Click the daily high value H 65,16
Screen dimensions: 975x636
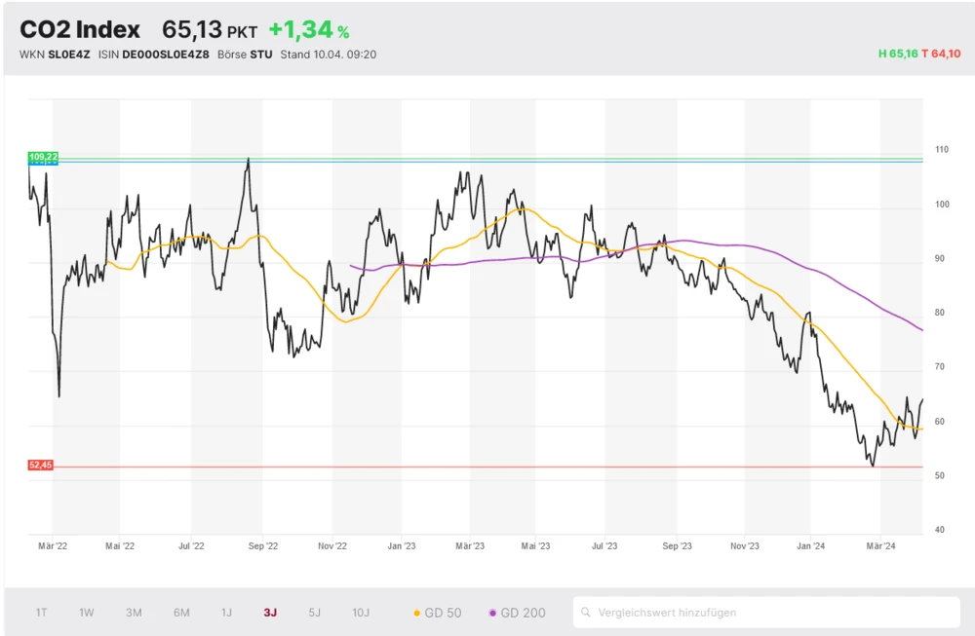[x=897, y=54]
